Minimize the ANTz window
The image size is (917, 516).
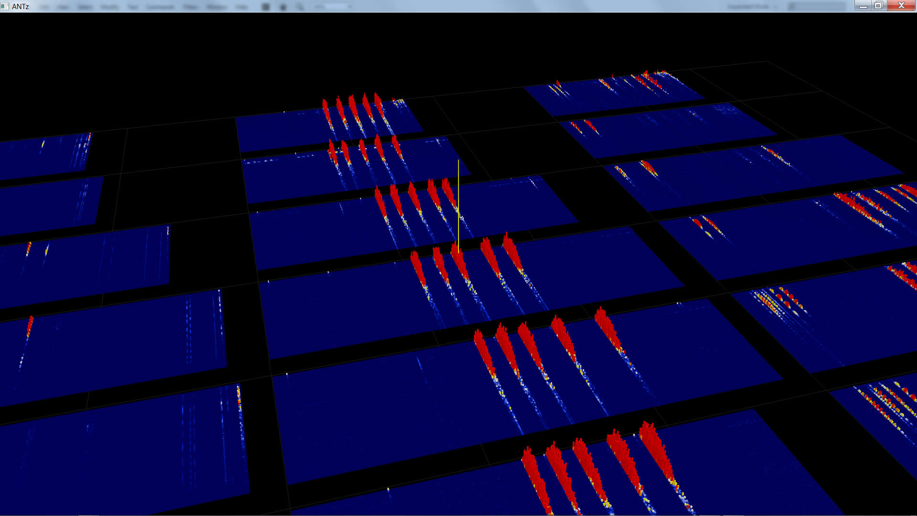863,6
